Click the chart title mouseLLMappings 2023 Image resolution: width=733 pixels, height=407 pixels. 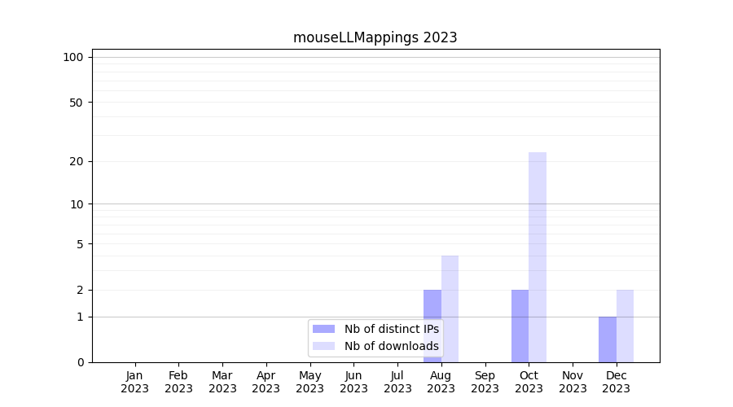coord(375,37)
